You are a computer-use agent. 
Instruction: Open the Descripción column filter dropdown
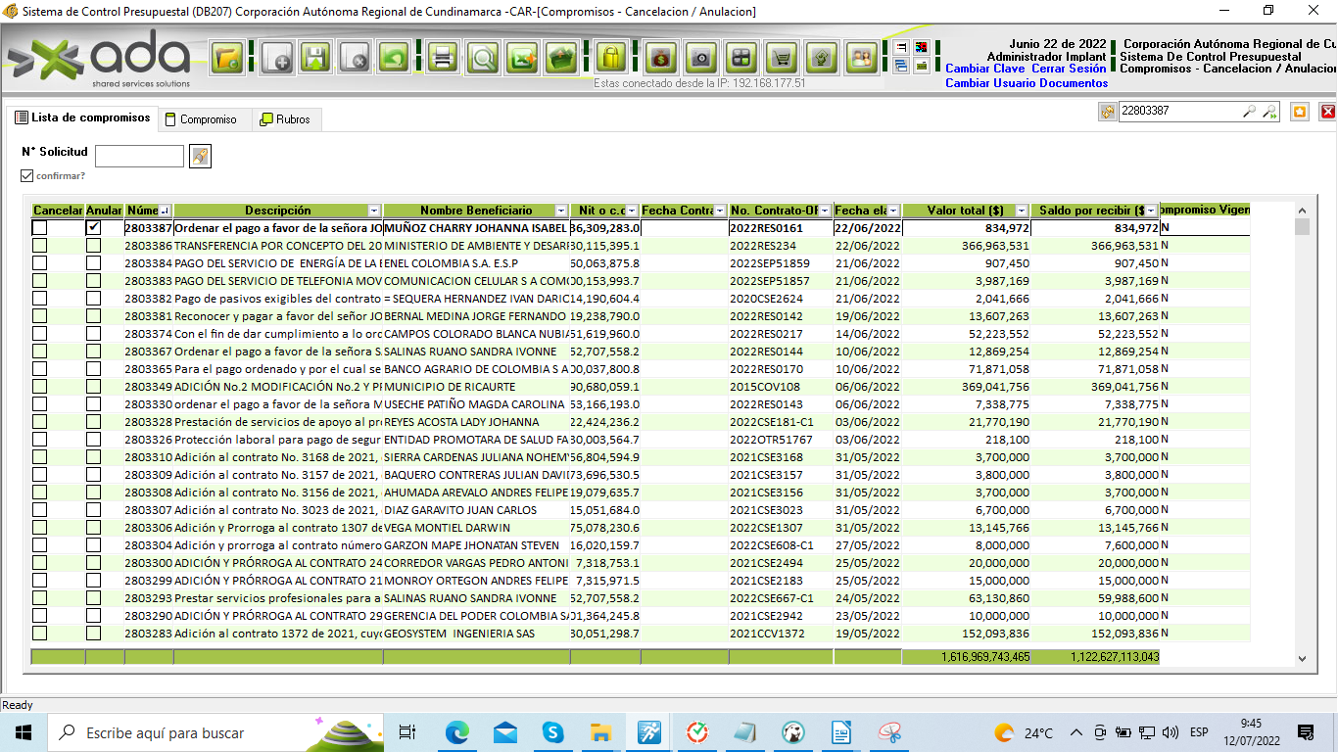click(x=373, y=211)
